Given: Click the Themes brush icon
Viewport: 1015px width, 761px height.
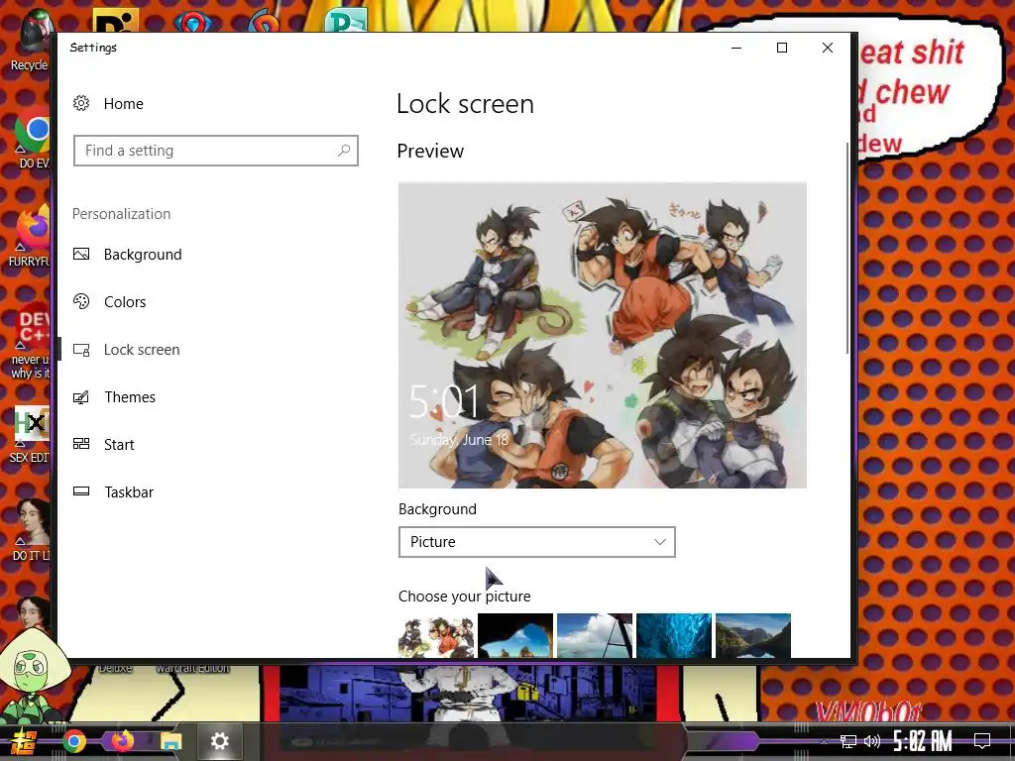Looking at the screenshot, I should point(81,397).
